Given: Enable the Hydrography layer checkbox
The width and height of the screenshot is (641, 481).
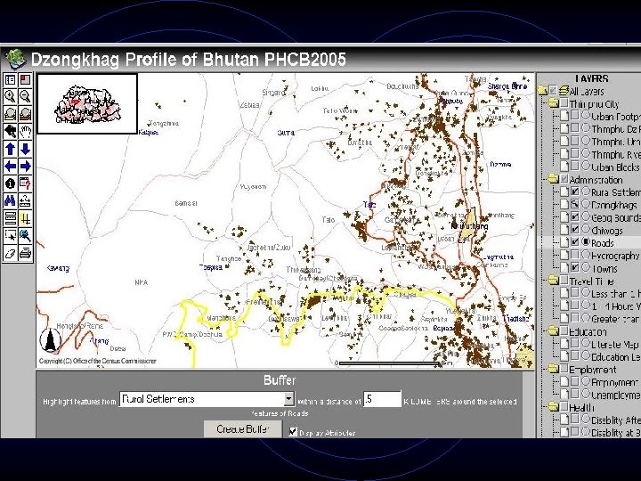Looking at the screenshot, I should coord(575,255).
